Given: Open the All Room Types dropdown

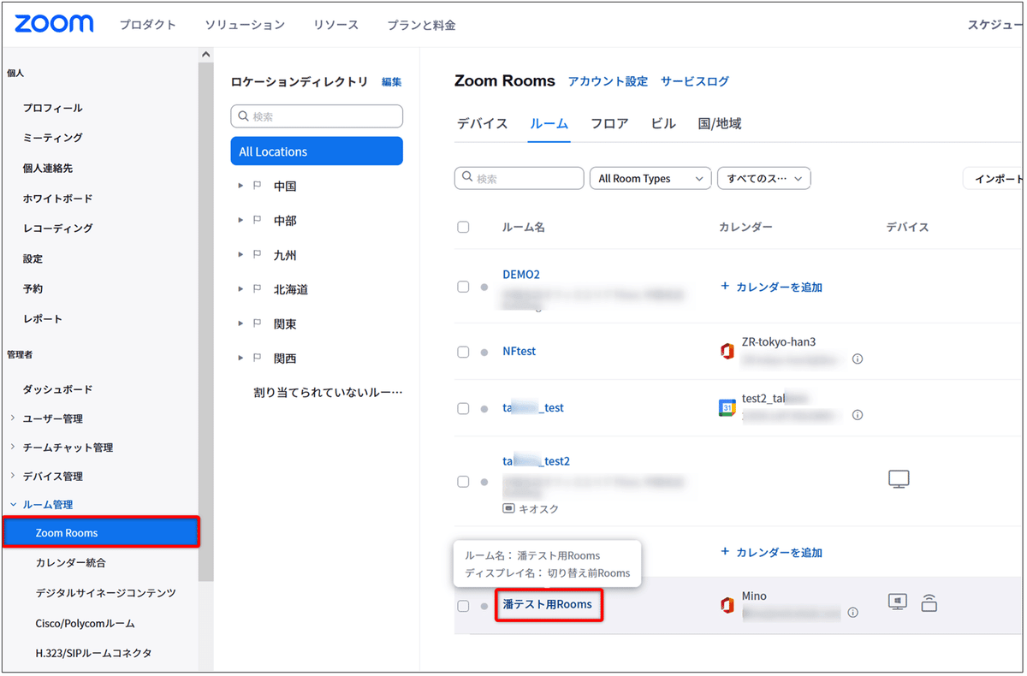Looking at the screenshot, I should 650,178.
